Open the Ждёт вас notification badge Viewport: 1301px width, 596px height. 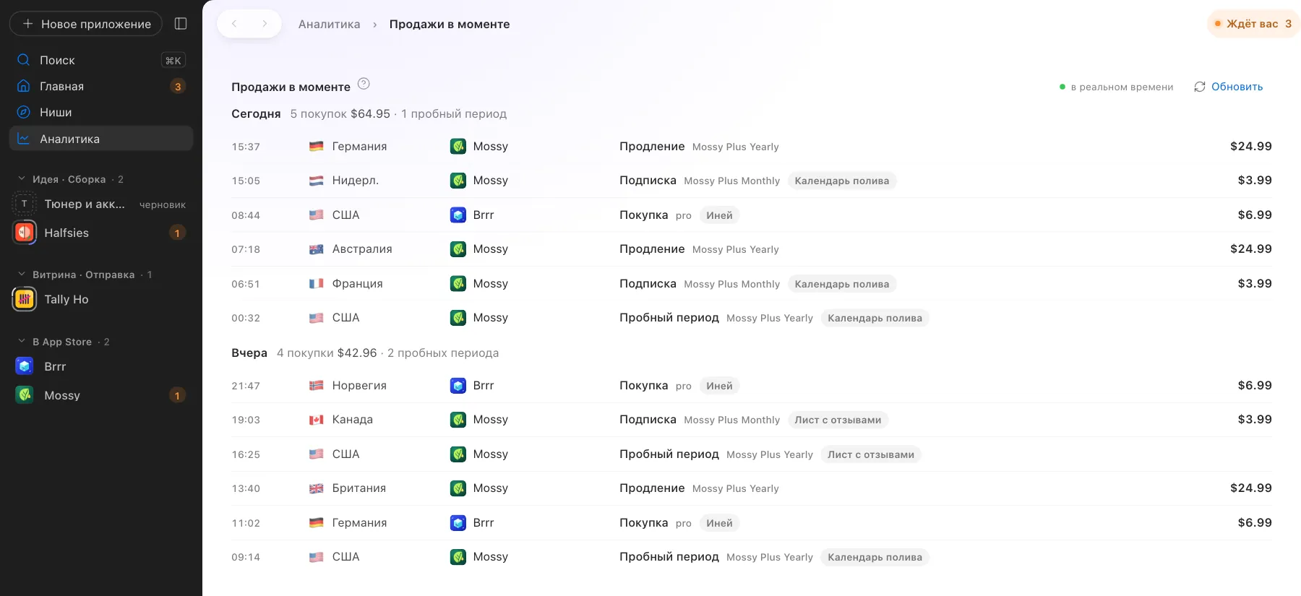point(1254,24)
